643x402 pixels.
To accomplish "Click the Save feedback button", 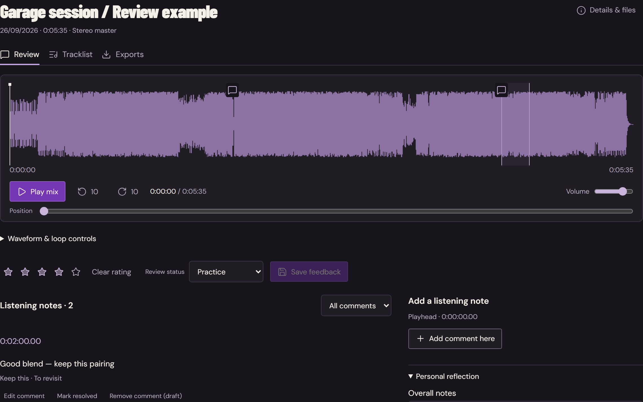I will [309, 272].
